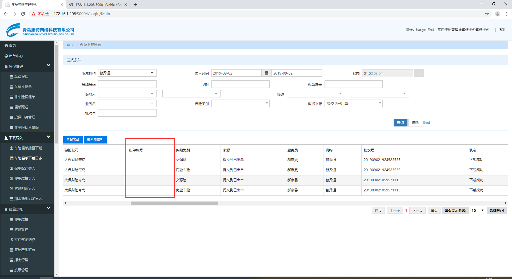
Task: Click the 重新下载 button
Action: (73, 140)
